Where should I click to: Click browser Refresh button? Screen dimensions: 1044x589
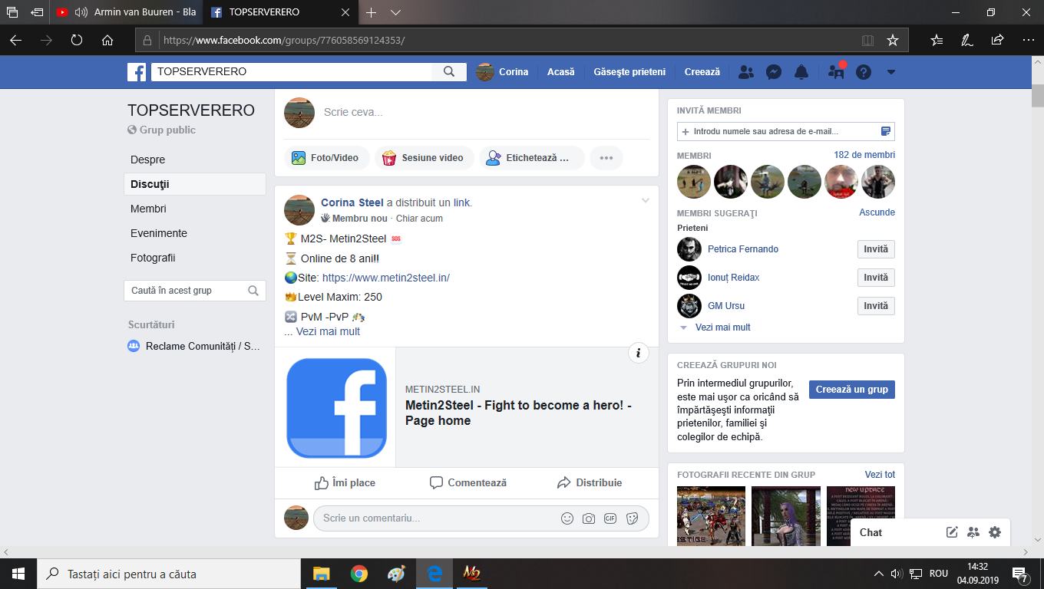coord(77,40)
